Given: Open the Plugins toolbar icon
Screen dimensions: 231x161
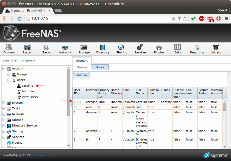Looking at the screenshot, I should click(x=159, y=49).
